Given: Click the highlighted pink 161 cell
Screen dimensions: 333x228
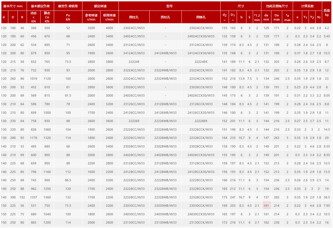Looking at the screenshot, I should click(x=266, y=206).
